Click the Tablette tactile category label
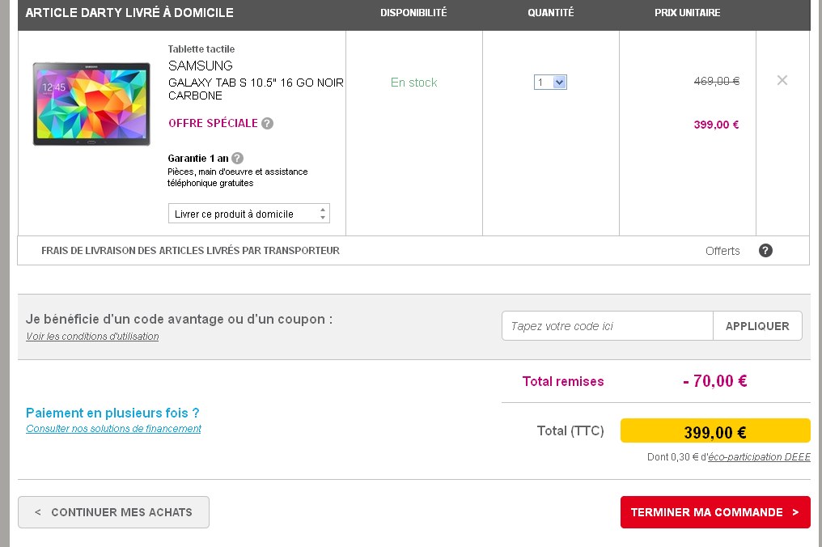This screenshot has width=822, height=547. tap(201, 49)
